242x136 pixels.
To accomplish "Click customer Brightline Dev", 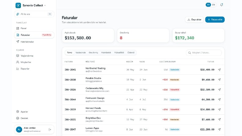I will tap(93, 118).
